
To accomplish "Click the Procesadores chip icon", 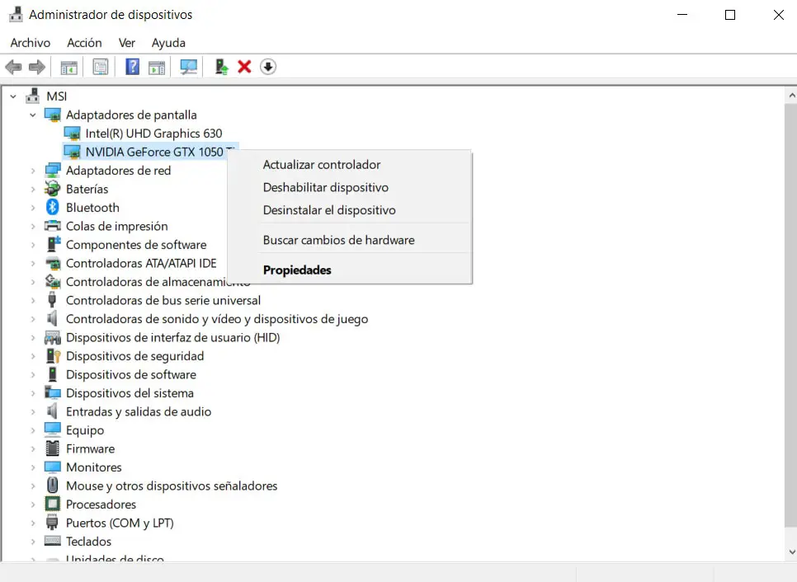I will click(x=52, y=504).
